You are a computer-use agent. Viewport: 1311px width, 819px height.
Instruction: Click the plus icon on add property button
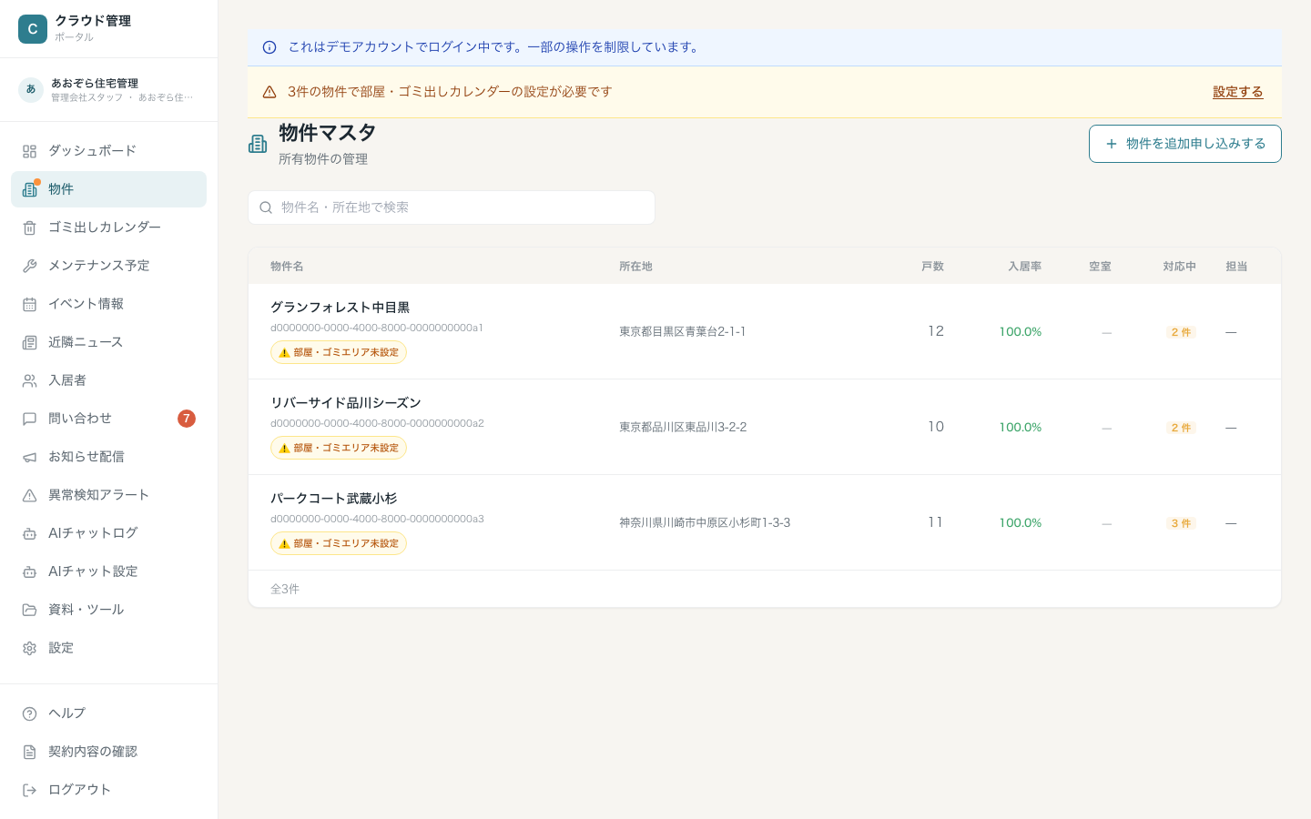(1111, 144)
